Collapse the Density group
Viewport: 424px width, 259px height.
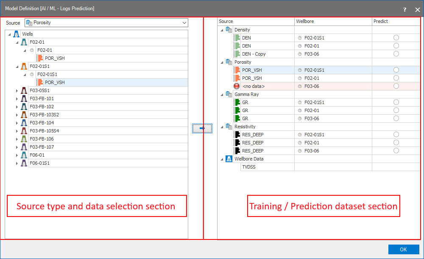point(222,30)
